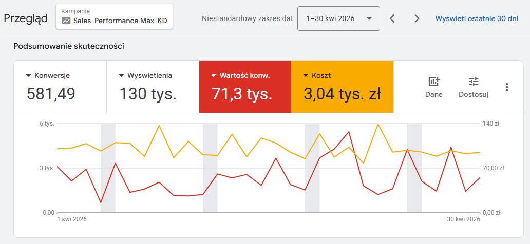Click the campaign chart icon beside Sales-Performance Max-KD

[66, 21]
